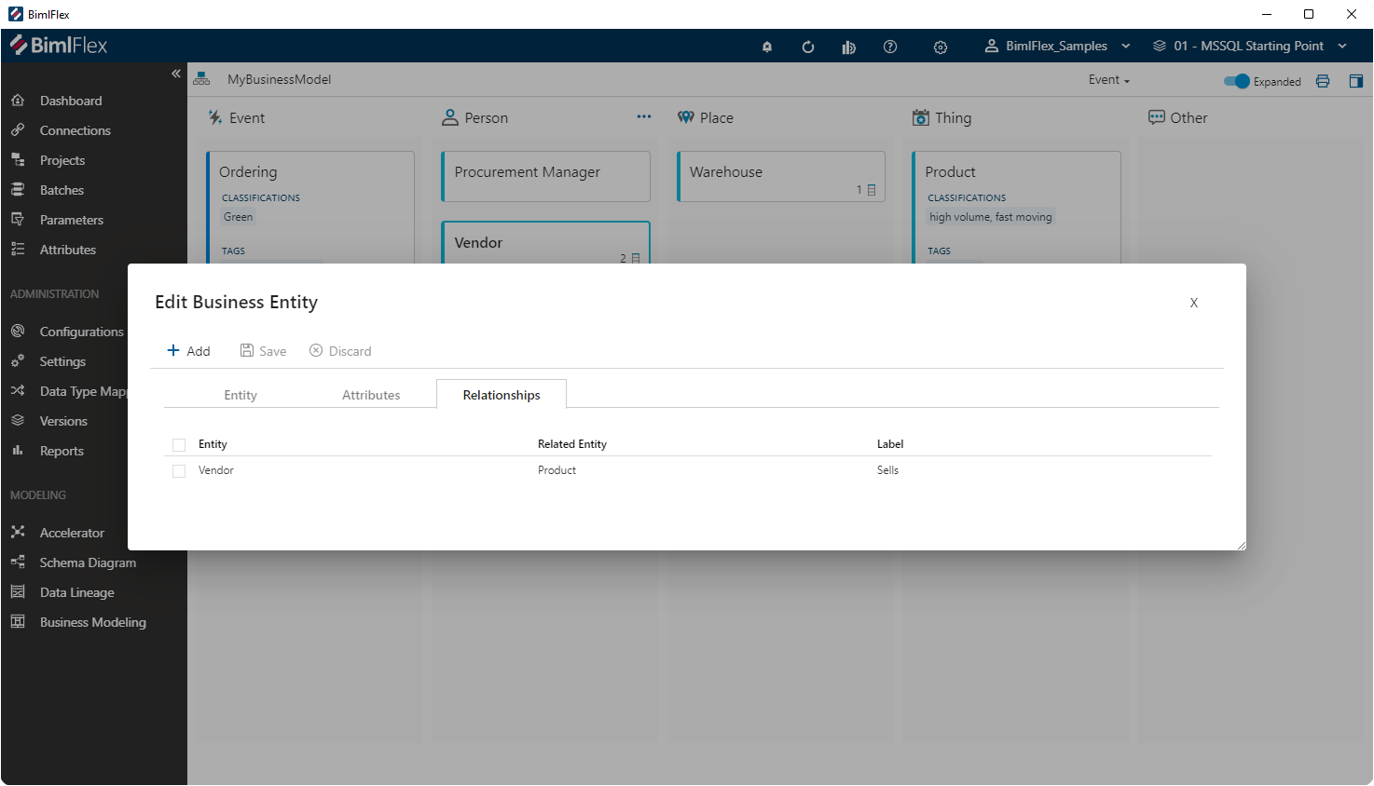Switch to the Attributes tab
The height and width of the screenshot is (786, 1374).
coord(370,394)
